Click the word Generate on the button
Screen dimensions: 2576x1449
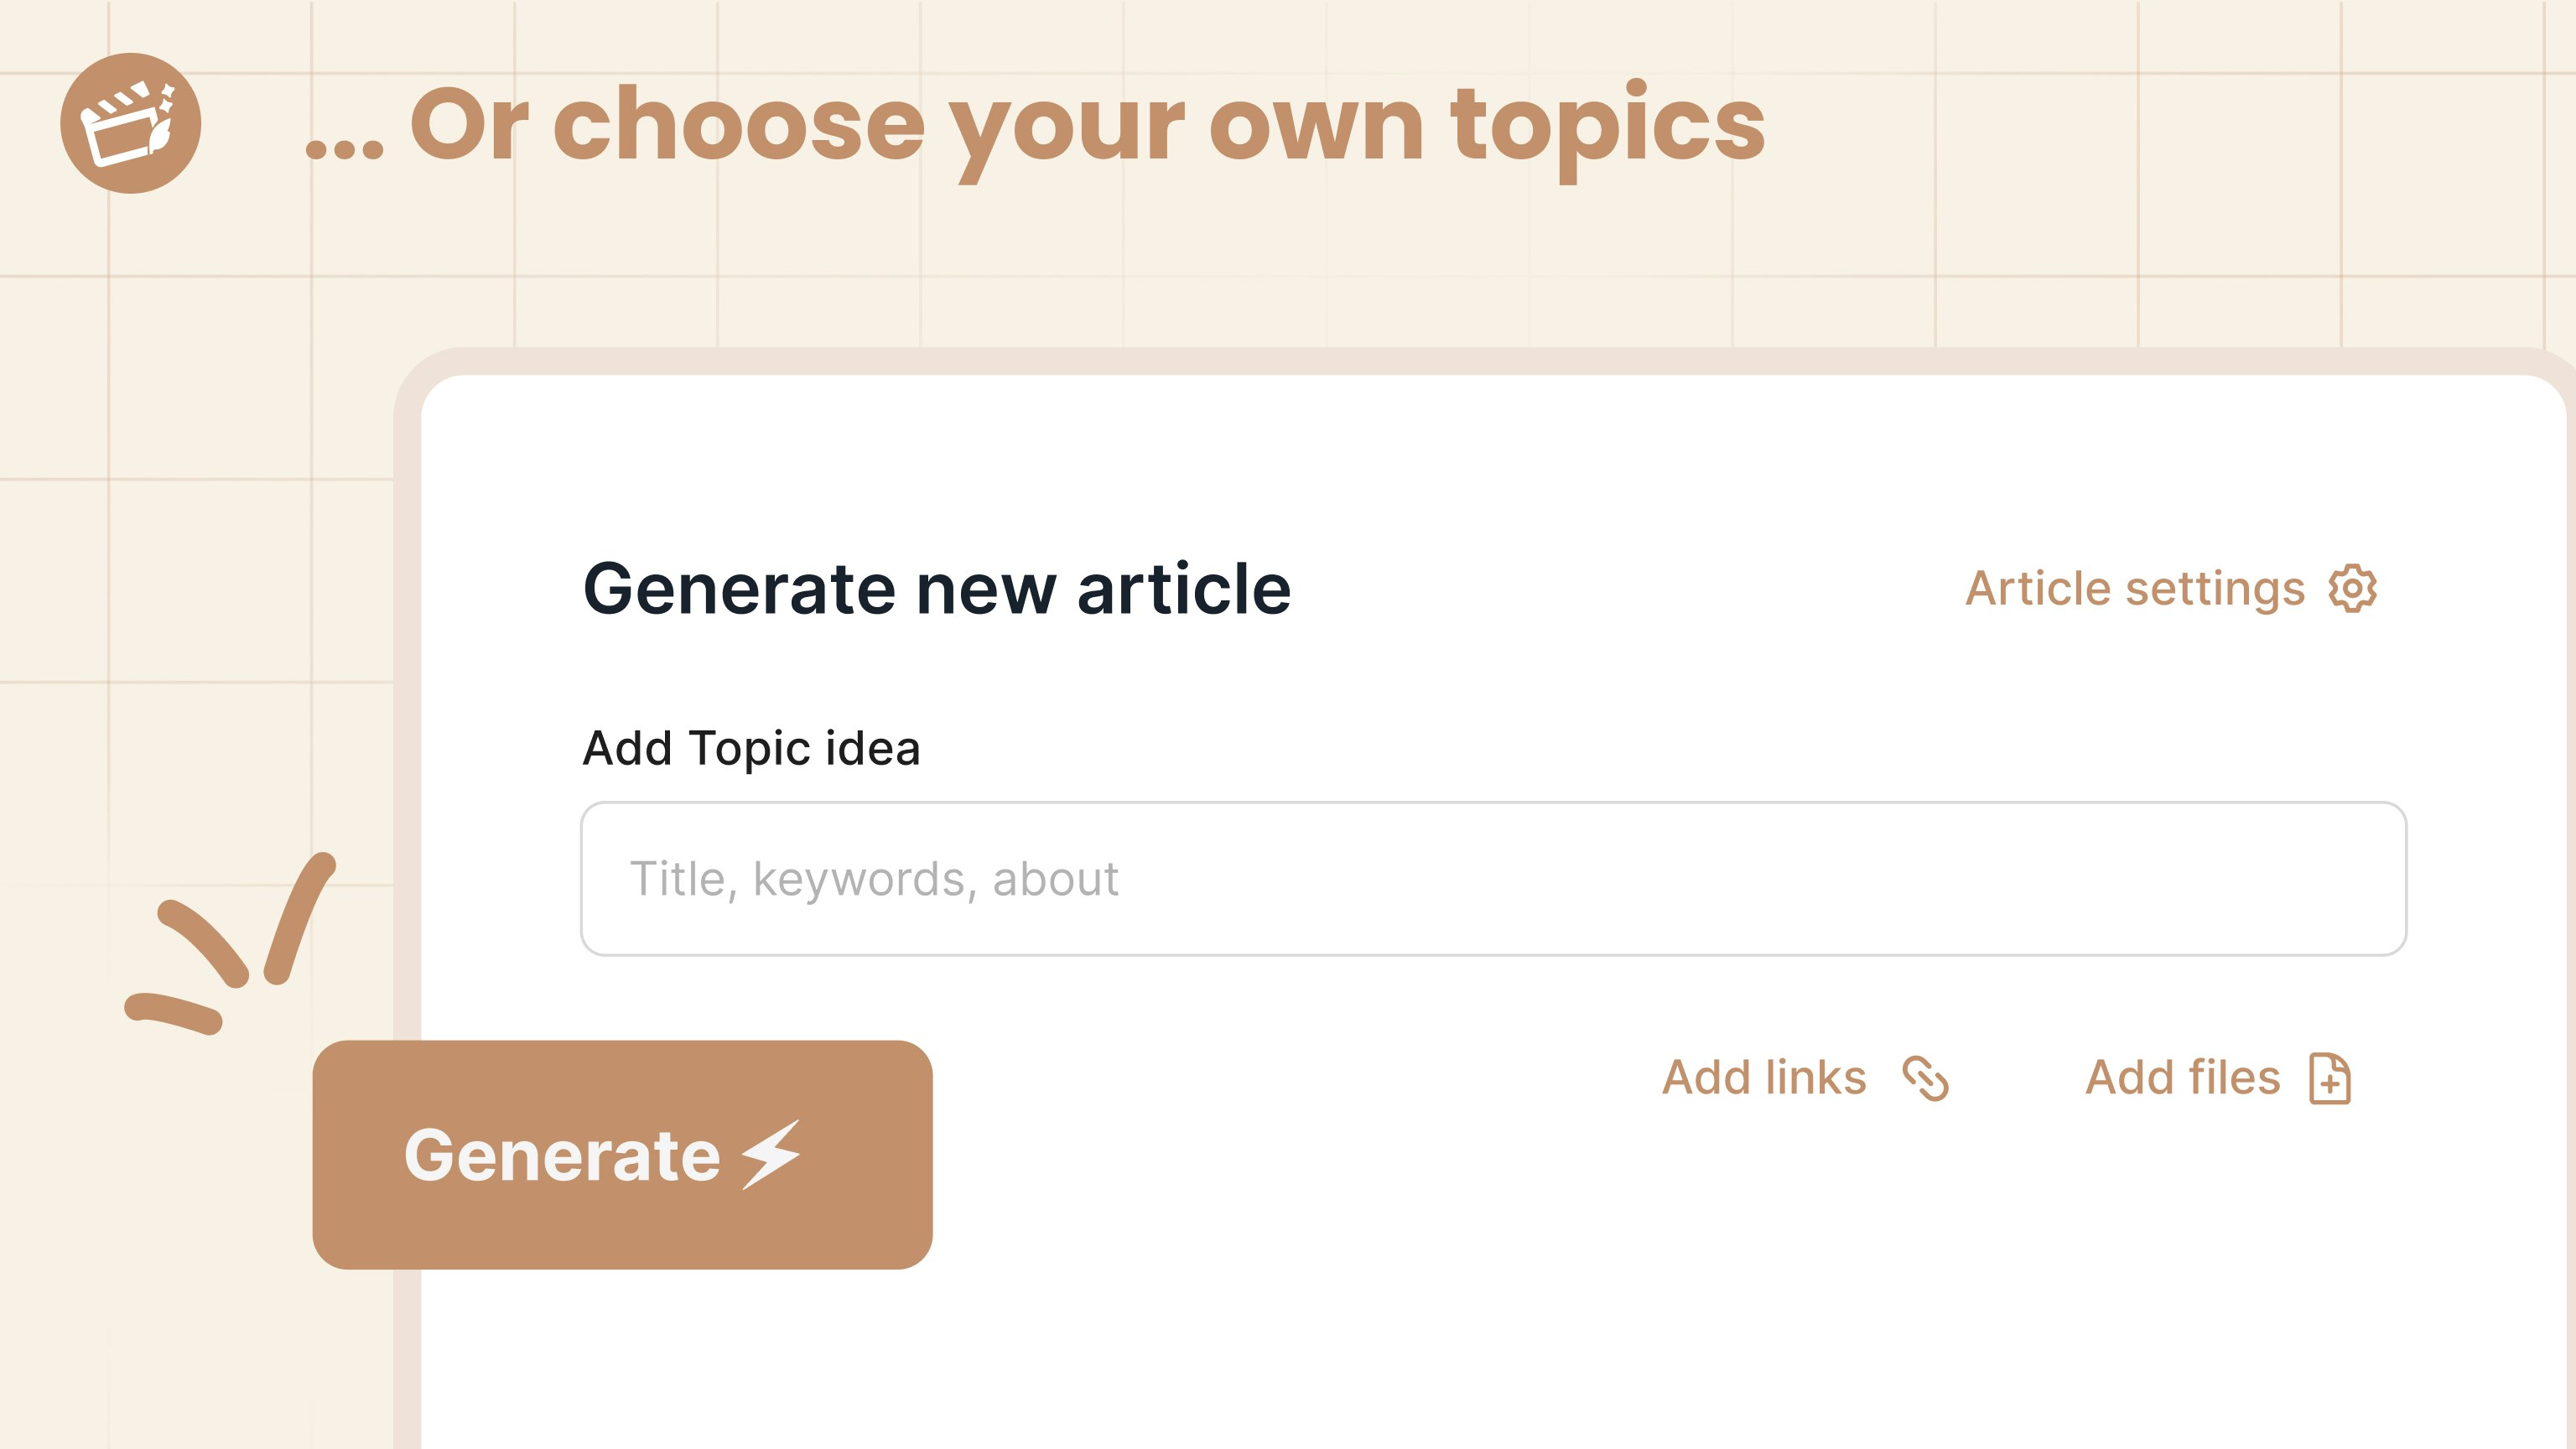[562, 1156]
